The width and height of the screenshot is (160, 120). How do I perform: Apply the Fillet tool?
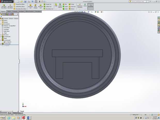(56, 5)
